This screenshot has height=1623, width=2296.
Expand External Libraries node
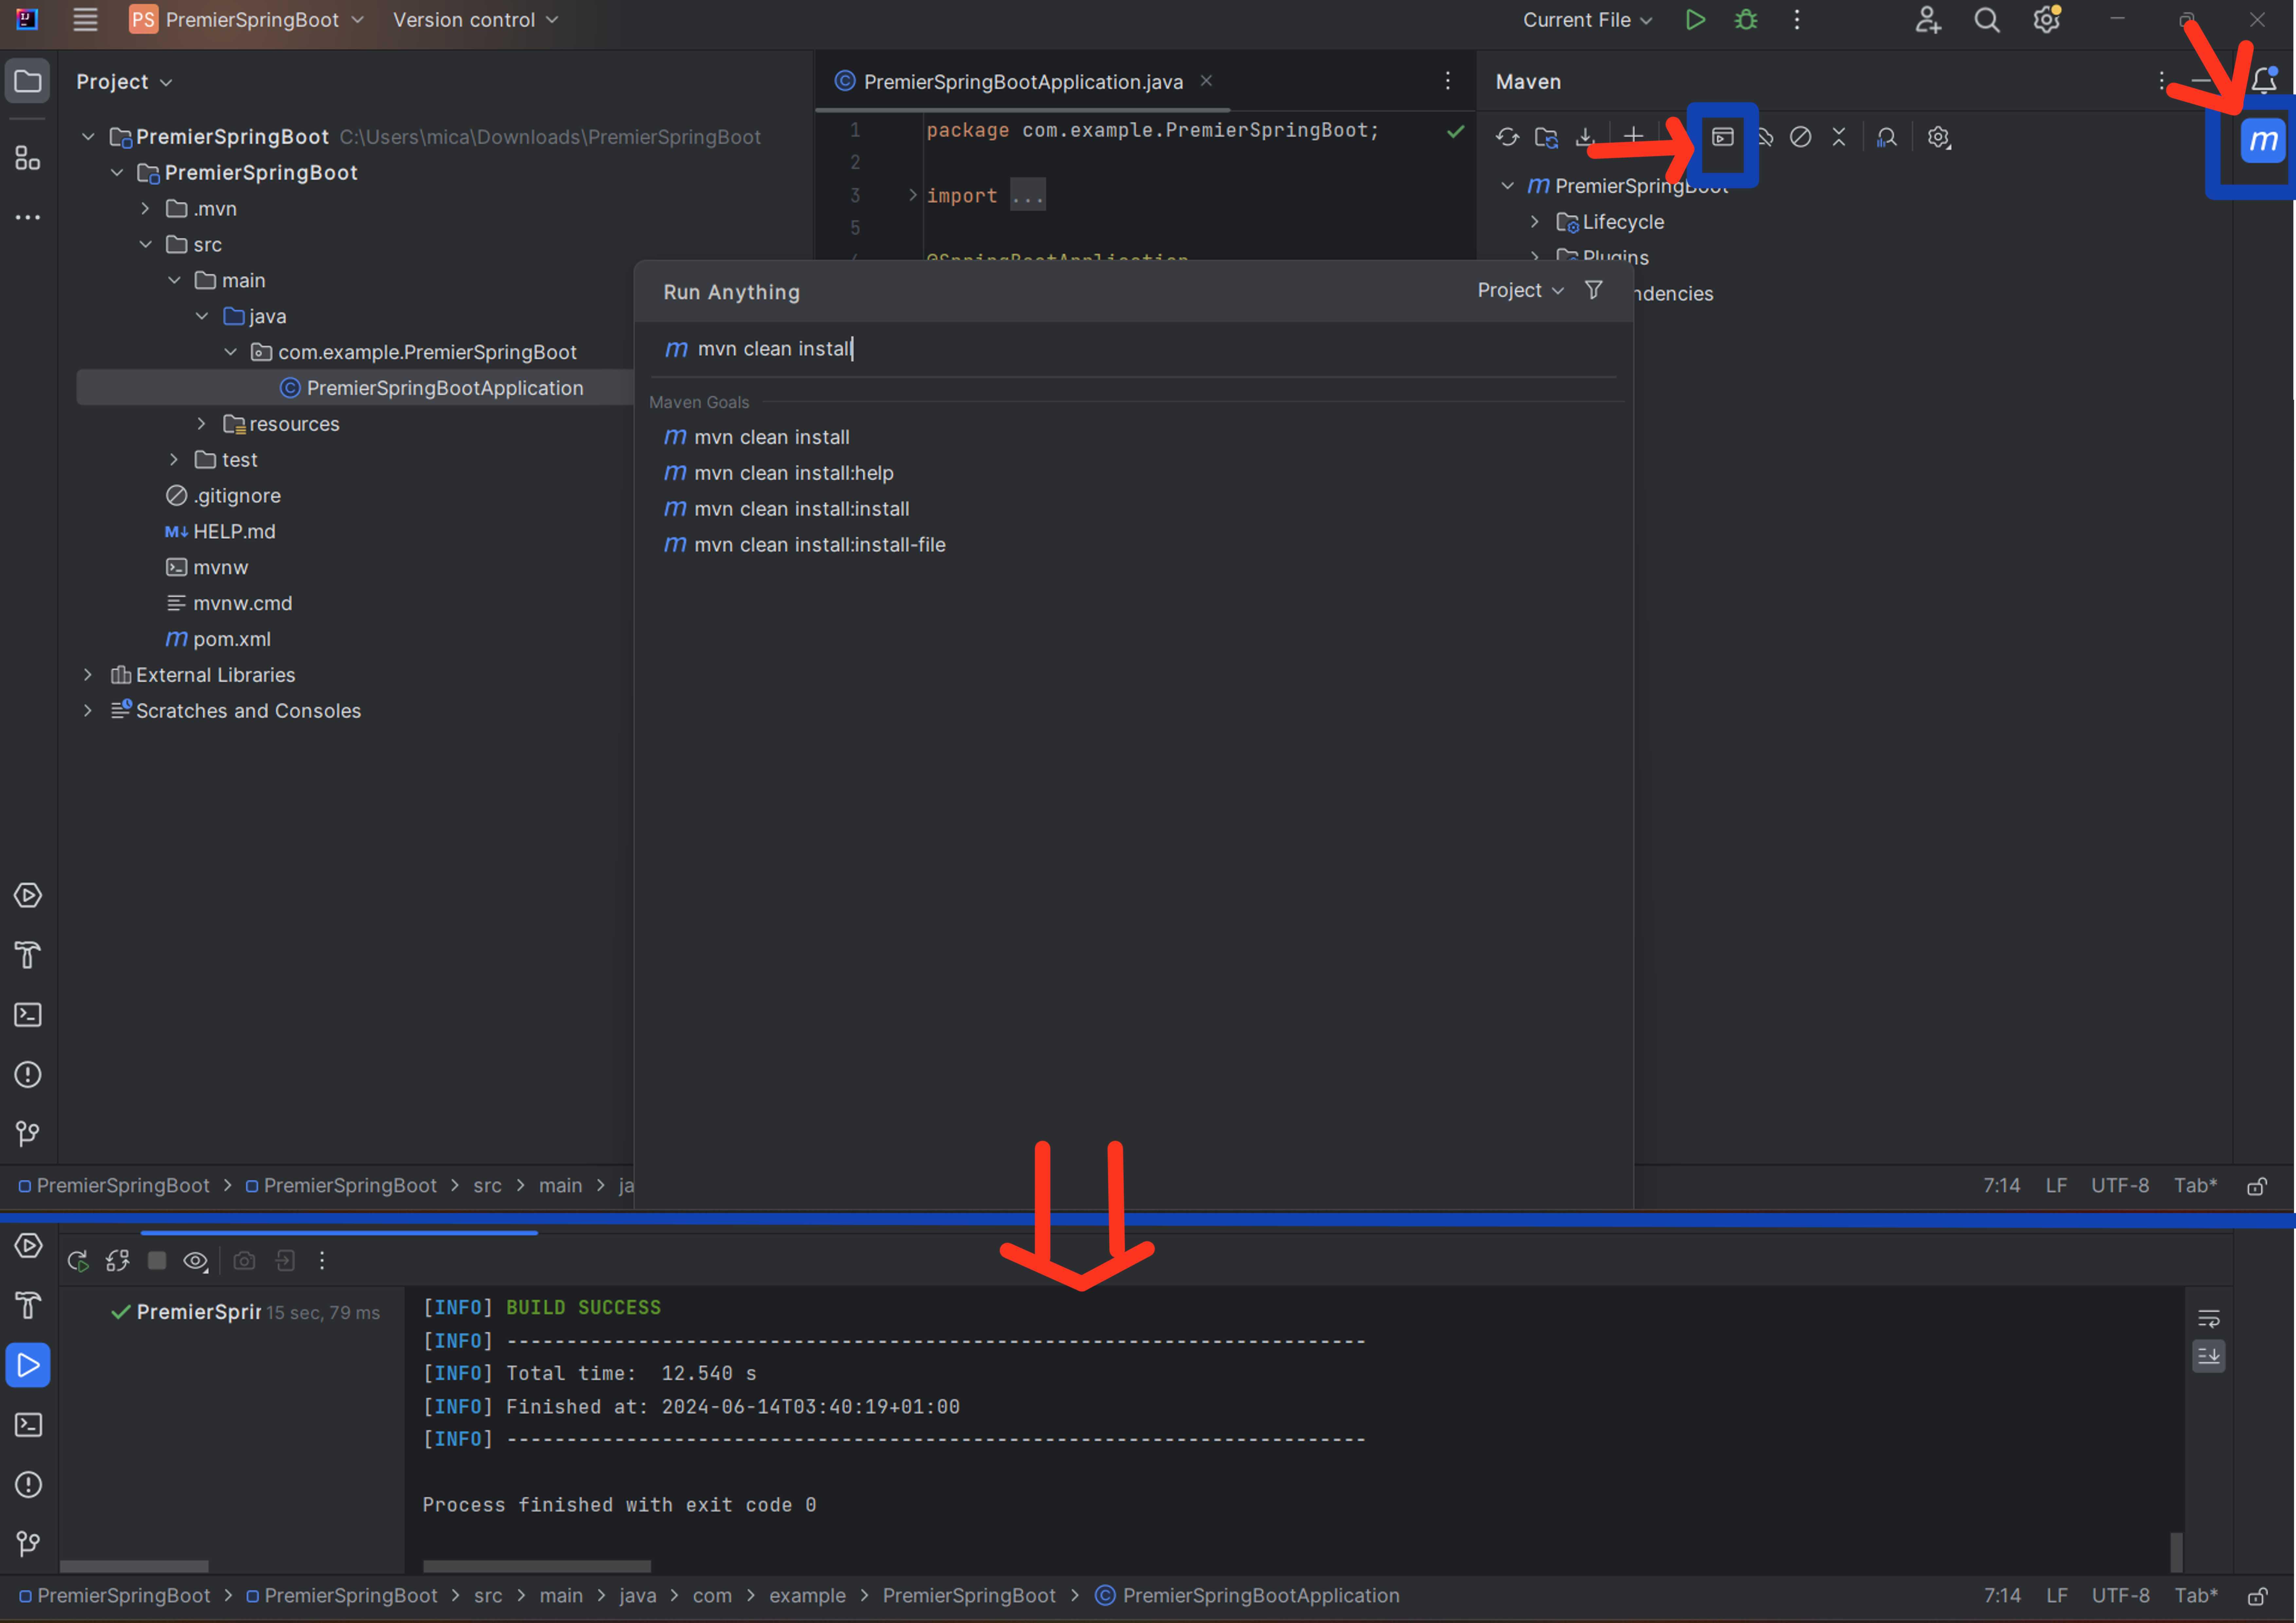click(x=88, y=675)
